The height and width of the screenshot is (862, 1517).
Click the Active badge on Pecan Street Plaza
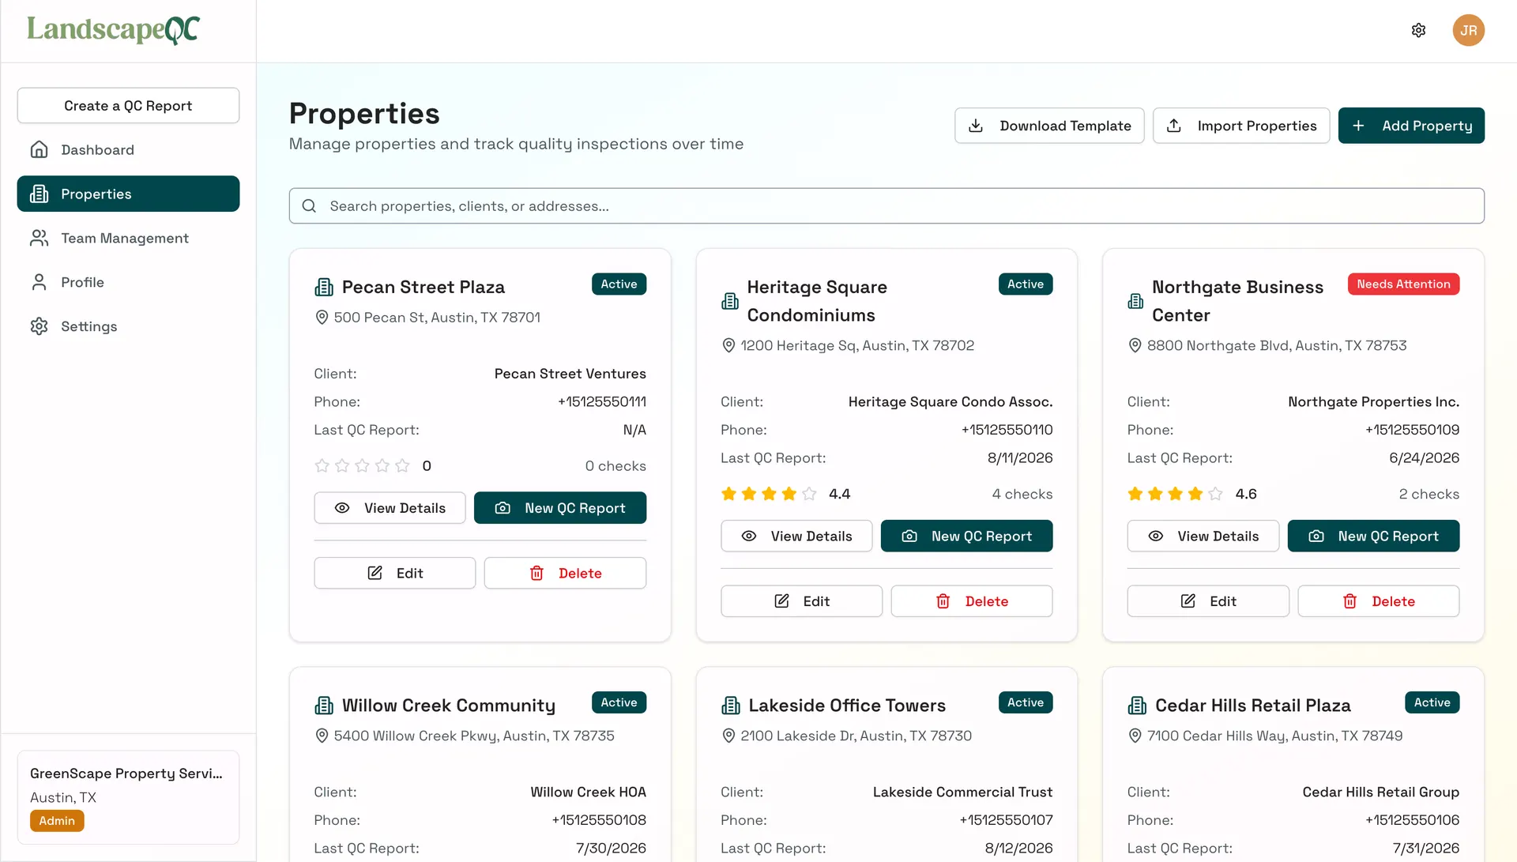click(x=619, y=284)
